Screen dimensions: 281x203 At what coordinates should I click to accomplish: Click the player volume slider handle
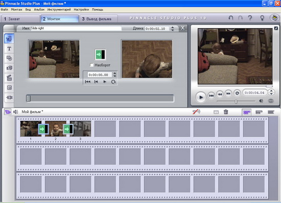236,102
